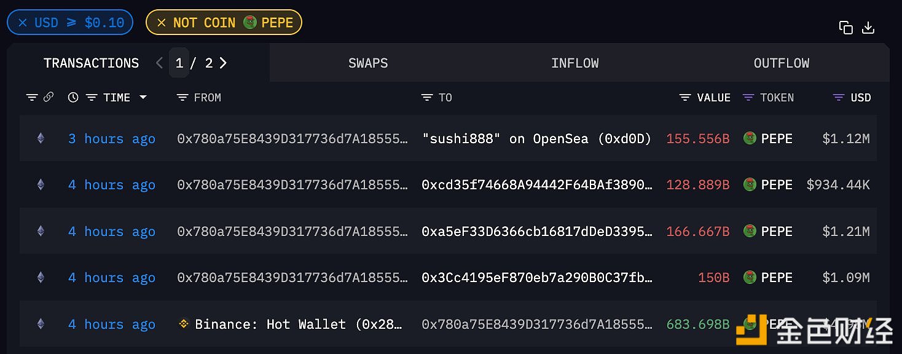Viewport: 902px width, 354px height.
Task: Remove the USD ≥ $0.10 filter chip
Action: click(23, 23)
